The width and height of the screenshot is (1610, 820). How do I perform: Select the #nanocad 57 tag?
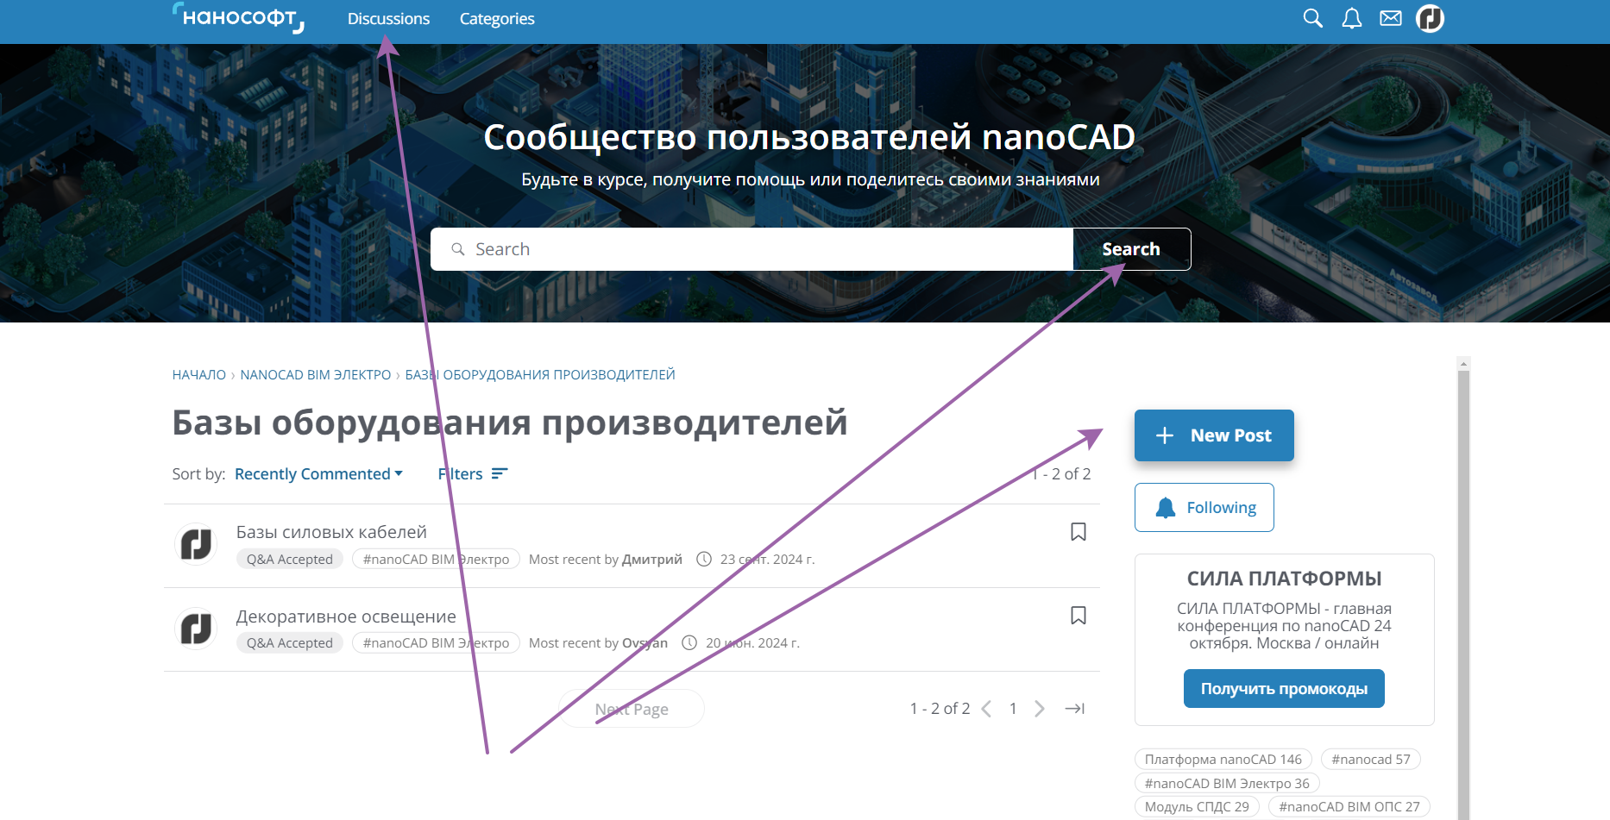point(1371,760)
